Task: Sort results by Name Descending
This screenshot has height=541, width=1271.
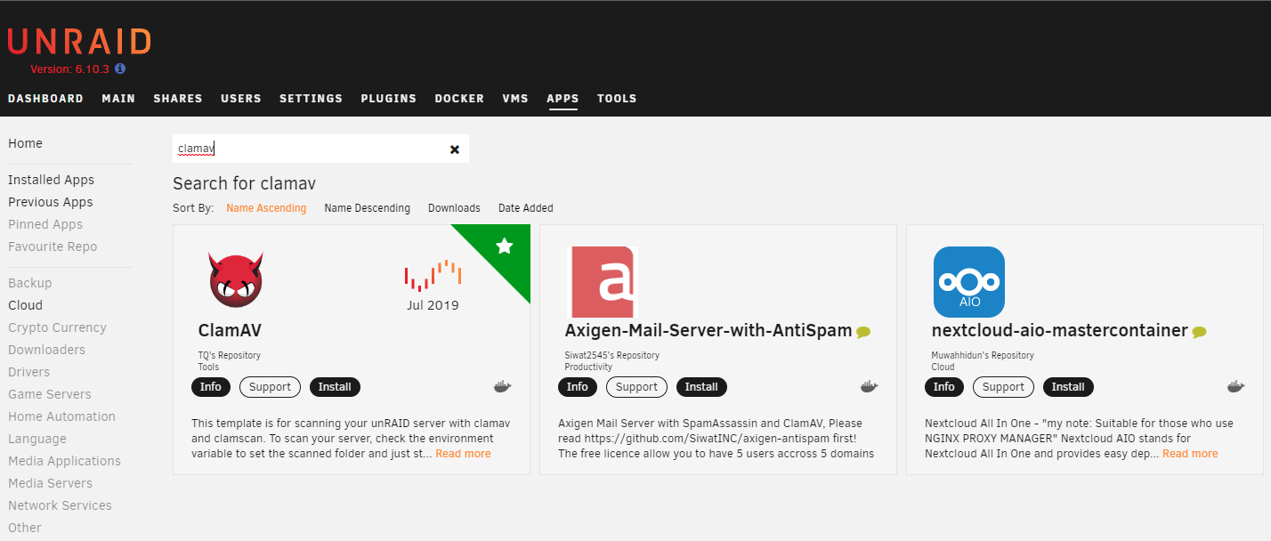Action: point(368,208)
